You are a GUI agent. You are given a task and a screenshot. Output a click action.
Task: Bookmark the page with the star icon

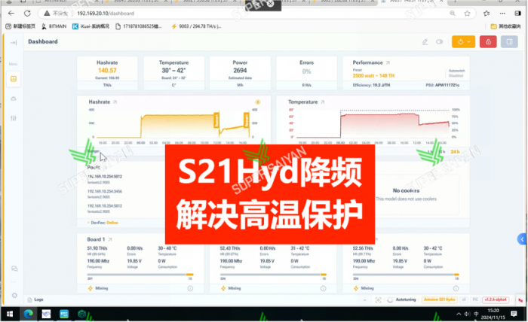[467, 14]
